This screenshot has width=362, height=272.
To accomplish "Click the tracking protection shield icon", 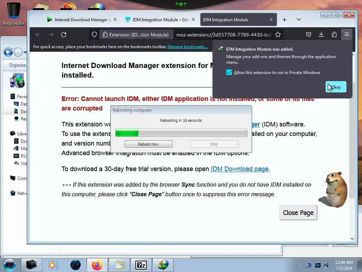I will pos(94,35).
